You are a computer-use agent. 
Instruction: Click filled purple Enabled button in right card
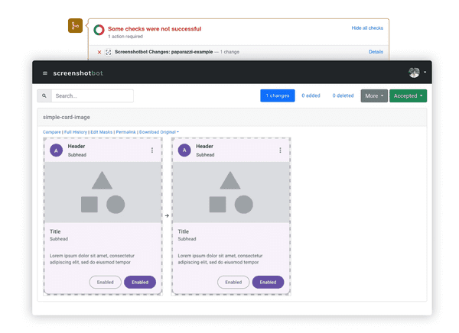pos(268,282)
